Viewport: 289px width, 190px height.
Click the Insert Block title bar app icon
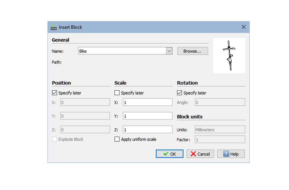click(x=54, y=27)
